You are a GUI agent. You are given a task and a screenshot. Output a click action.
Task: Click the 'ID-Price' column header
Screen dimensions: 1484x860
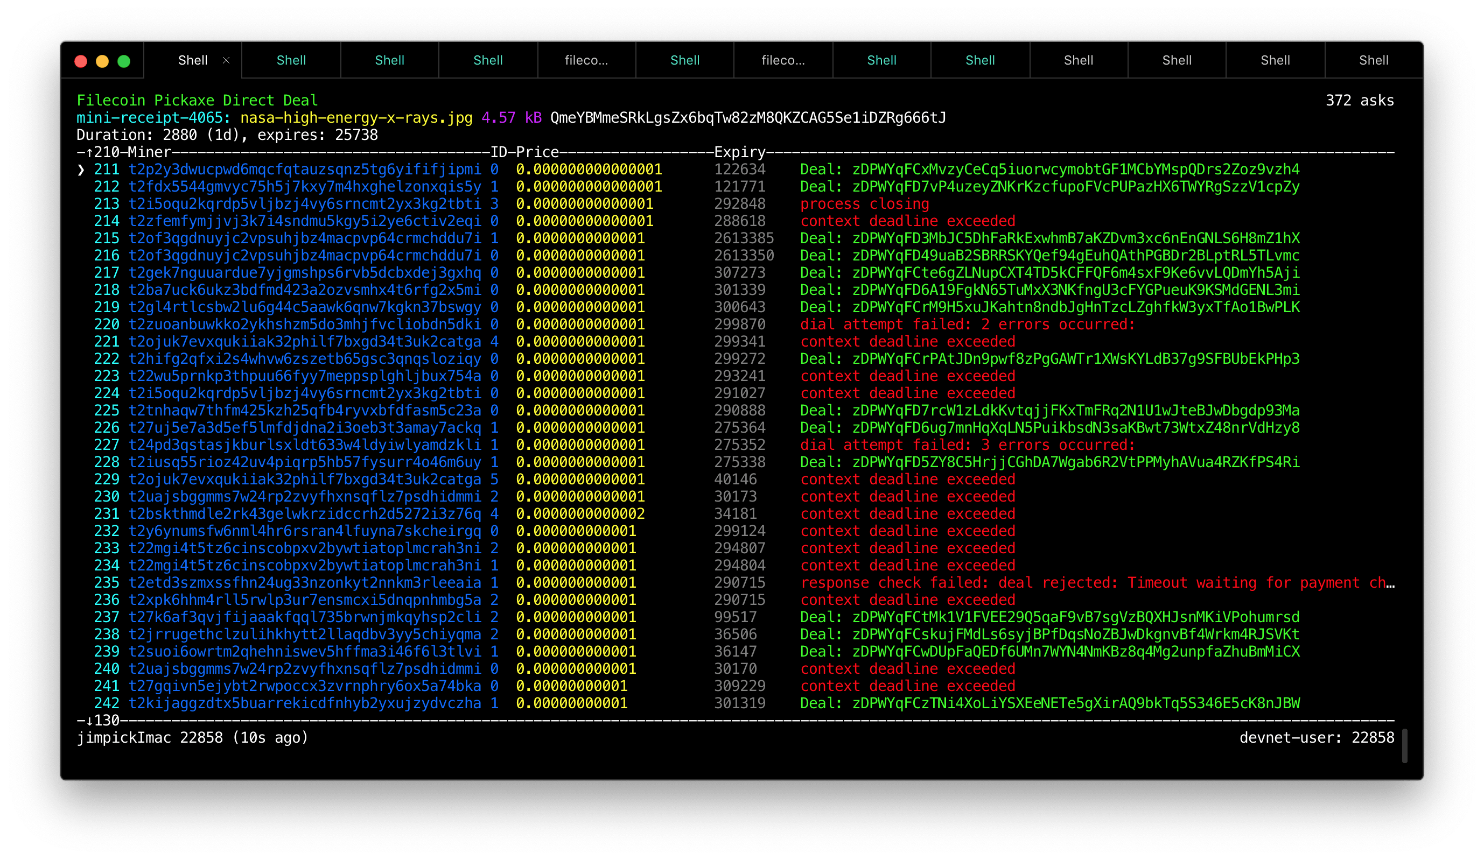click(524, 152)
